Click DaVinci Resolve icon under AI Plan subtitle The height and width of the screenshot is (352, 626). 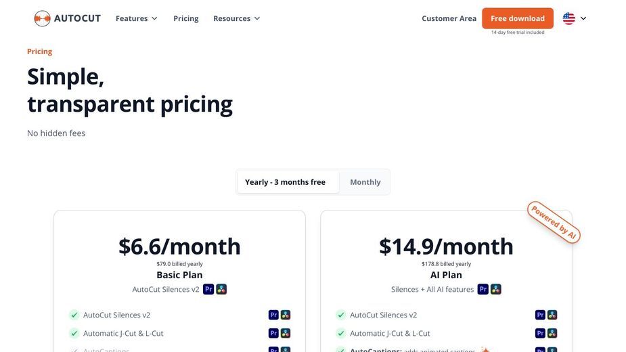pyautogui.click(x=496, y=289)
